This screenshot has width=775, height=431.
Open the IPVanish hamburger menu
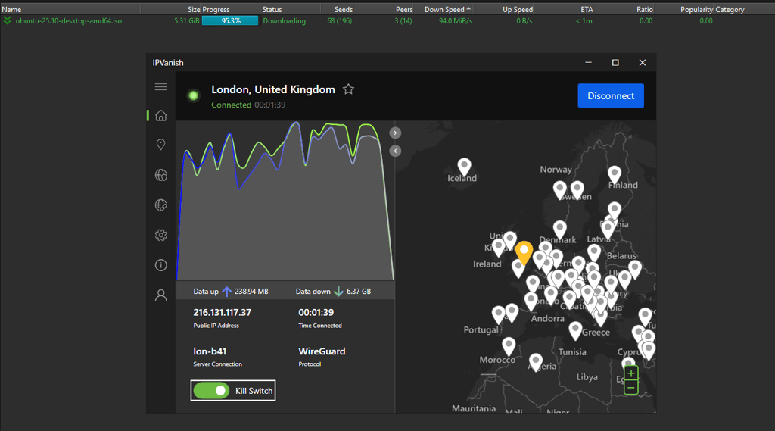[160, 86]
